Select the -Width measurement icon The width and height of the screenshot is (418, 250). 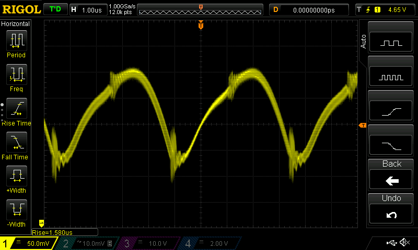pyautogui.click(x=17, y=209)
